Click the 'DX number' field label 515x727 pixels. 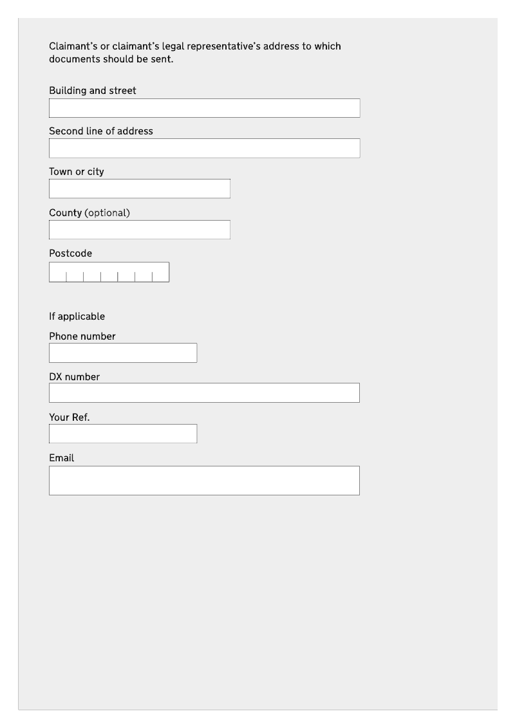[74, 376]
